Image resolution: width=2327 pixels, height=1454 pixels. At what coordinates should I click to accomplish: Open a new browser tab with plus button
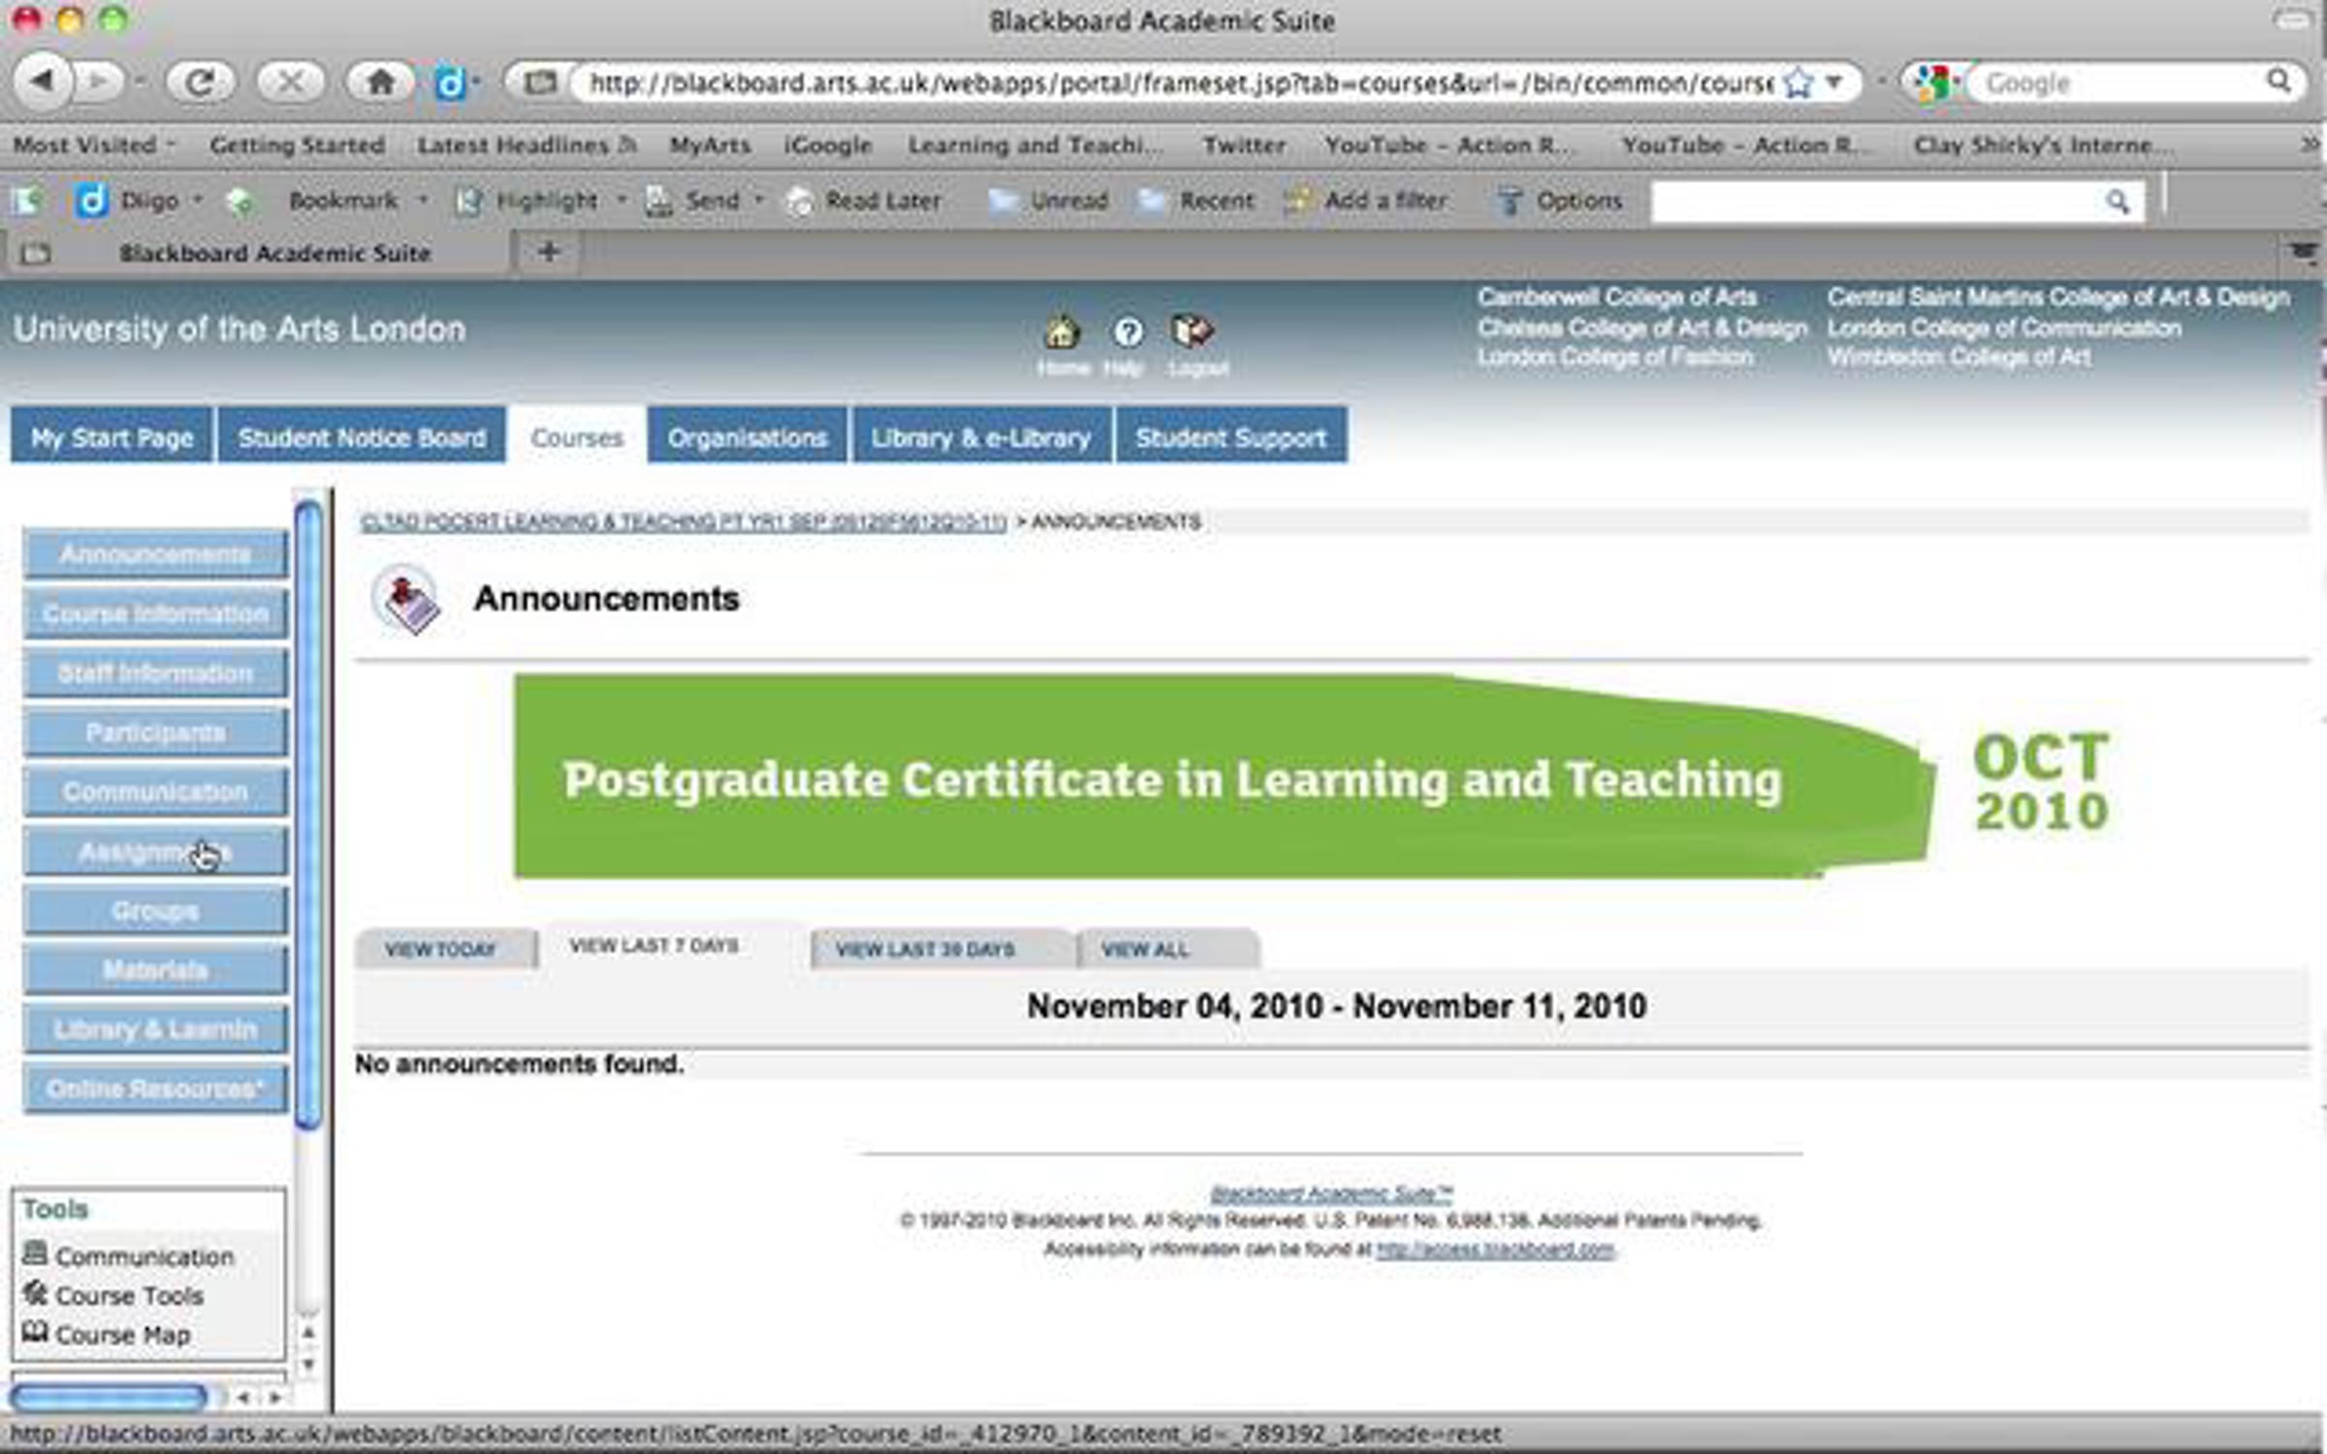549,252
